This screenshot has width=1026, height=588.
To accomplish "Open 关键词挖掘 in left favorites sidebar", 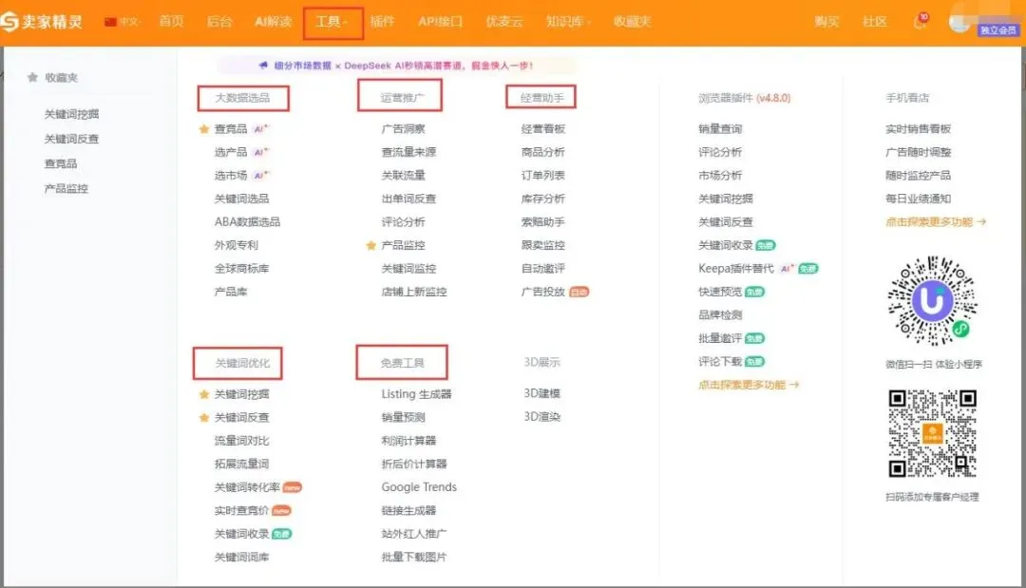I will 71,114.
